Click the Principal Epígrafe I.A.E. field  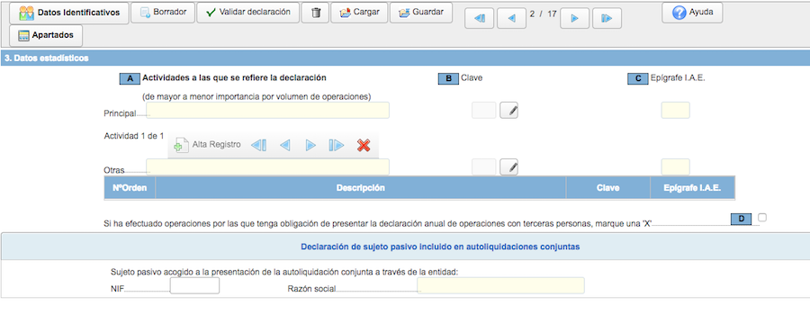coord(676,110)
